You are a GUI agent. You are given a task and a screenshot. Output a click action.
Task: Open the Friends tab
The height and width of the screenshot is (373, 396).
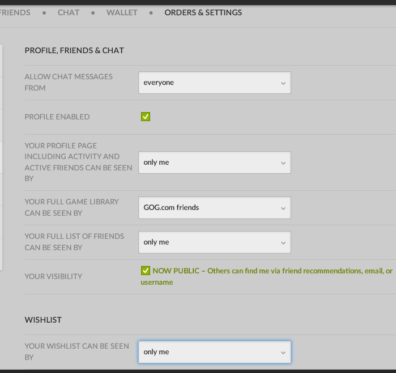(x=15, y=12)
